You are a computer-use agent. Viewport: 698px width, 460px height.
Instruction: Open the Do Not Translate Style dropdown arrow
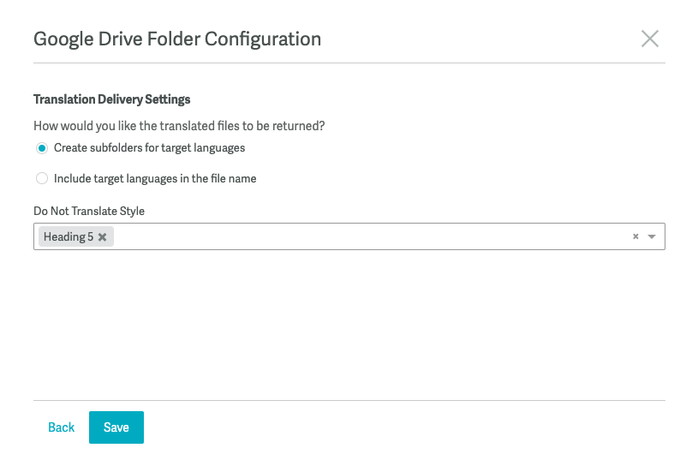coord(652,236)
